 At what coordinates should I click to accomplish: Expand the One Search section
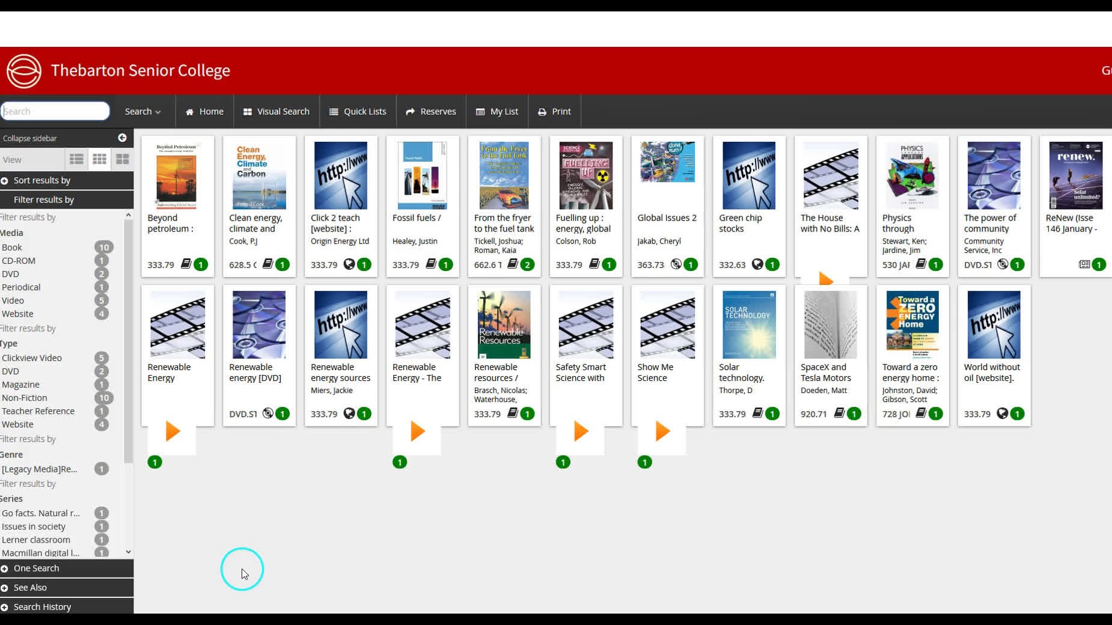tap(36, 568)
